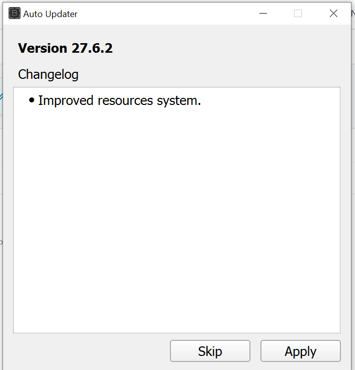Close the Auto Updater window
Screen dimensions: 355x370
(x=333, y=14)
